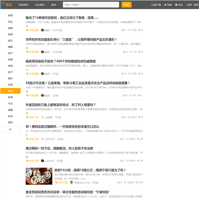
Task: Click author avatar icon on 秋刀鱼 post
Action: (43, 117)
